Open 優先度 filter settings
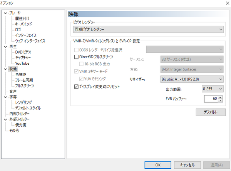 coord(21,125)
